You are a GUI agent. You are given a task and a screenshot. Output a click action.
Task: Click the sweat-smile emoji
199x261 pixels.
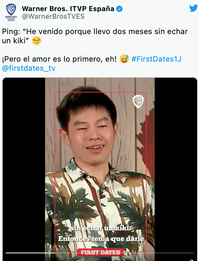(124, 59)
